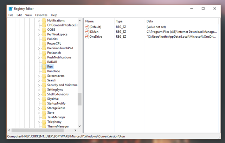
Task: Expand the Security and Maintenance key
Action: coord(39,85)
